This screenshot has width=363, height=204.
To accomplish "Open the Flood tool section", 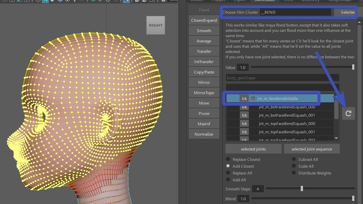I will (x=204, y=10).
